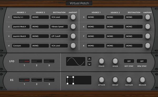Open patch 7 Source 1 (NONE) dropdown

tap(96, 36)
